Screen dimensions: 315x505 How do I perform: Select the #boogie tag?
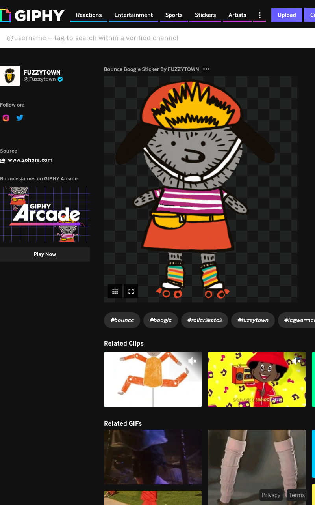161,320
